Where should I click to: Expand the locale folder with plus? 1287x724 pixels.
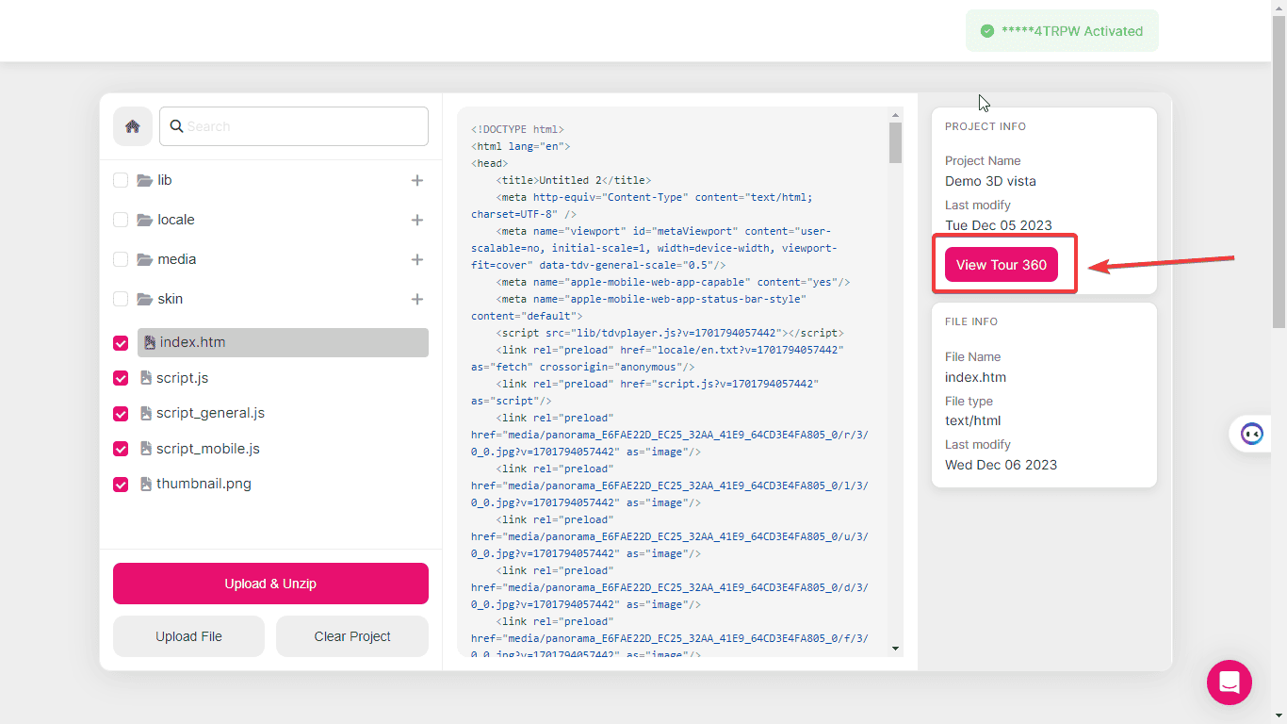click(417, 220)
